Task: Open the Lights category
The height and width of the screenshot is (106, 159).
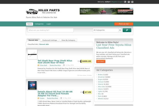Action: coord(100,91)
